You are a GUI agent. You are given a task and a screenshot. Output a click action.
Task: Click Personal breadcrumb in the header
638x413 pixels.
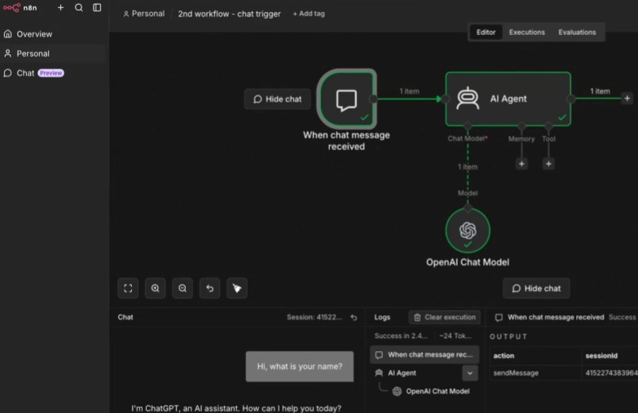(x=144, y=14)
